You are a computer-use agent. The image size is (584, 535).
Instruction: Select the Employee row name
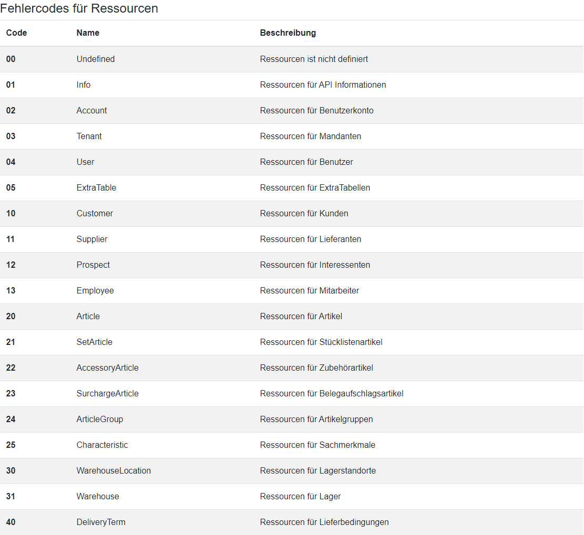95,290
